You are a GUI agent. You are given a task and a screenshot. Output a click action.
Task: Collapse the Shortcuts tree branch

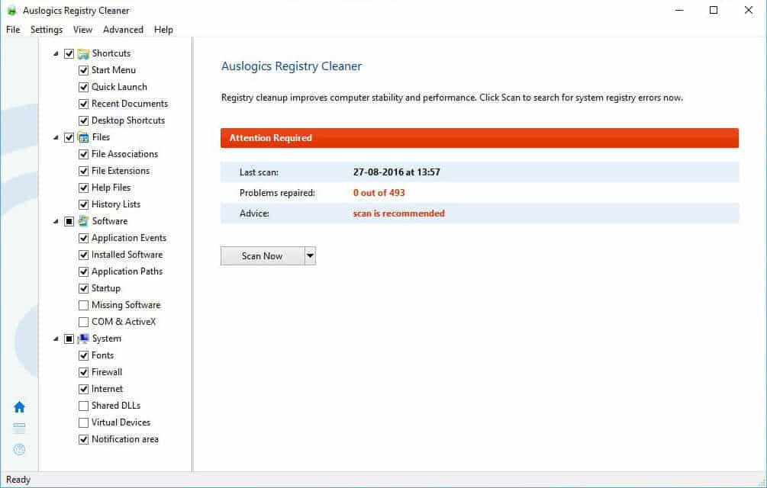click(x=55, y=53)
